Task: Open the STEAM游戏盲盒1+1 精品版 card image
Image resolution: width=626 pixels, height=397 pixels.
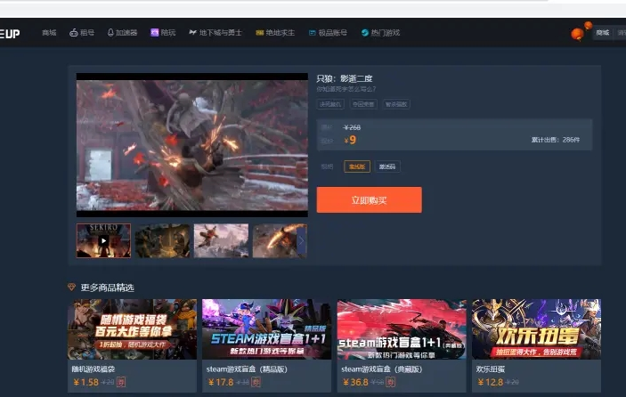Action: [266, 329]
